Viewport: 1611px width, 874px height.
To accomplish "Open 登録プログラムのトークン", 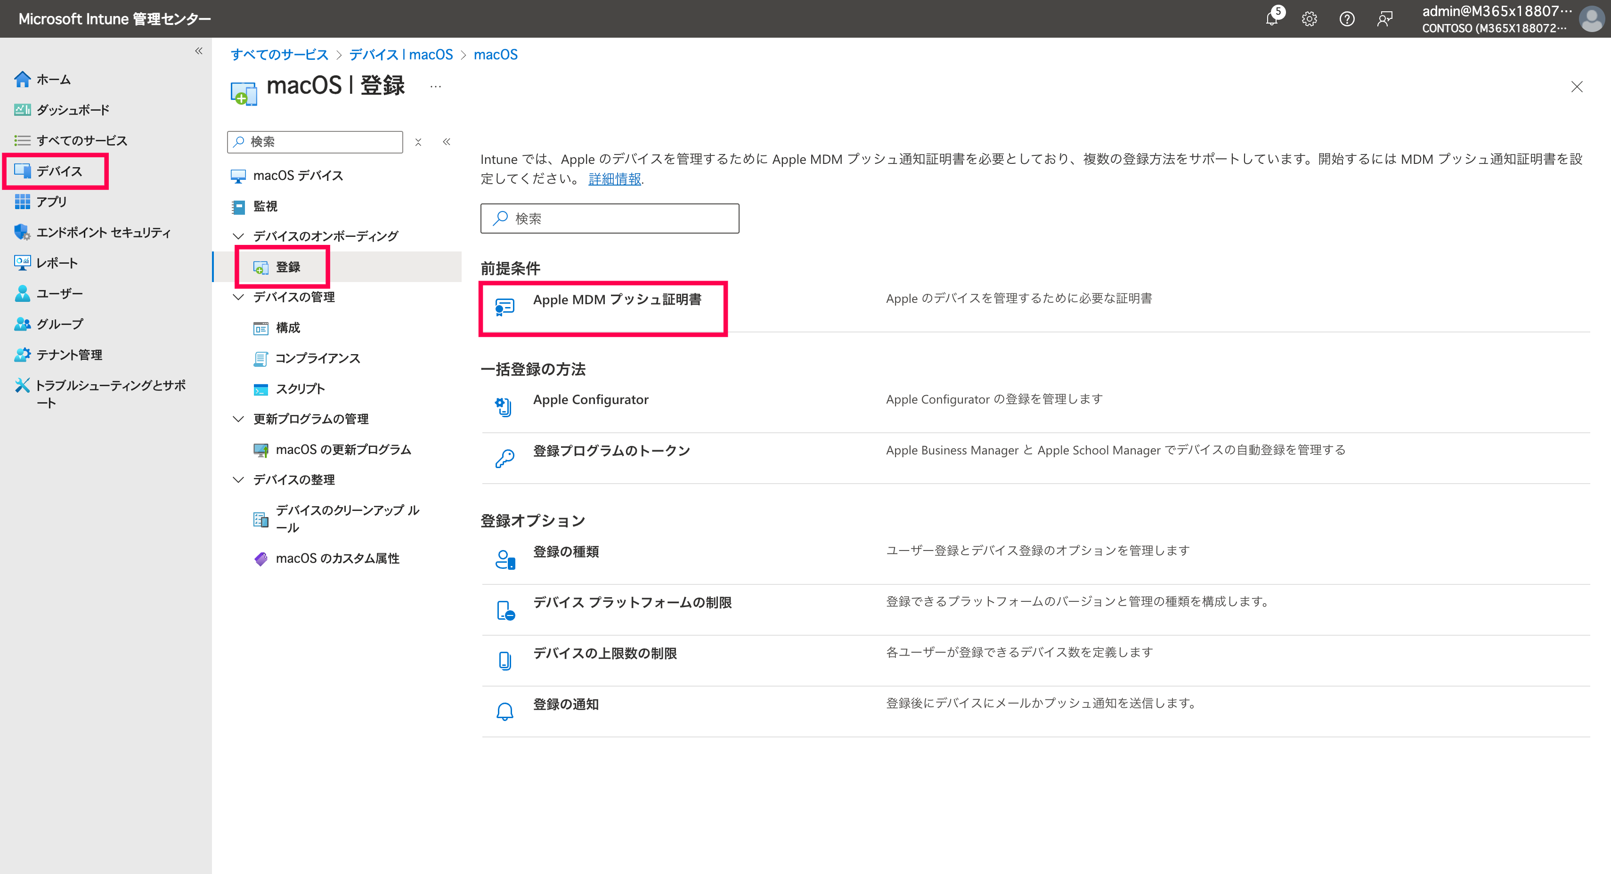I will [611, 451].
